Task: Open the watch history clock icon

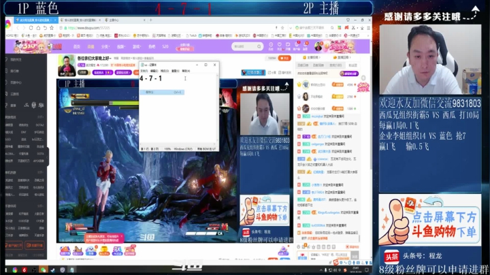Action: (x=271, y=46)
